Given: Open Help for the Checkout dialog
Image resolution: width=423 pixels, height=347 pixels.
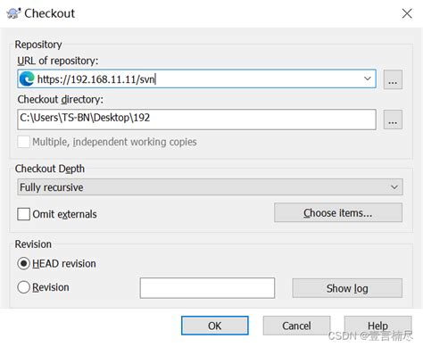Looking at the screenshot, I should pos(377,326).
